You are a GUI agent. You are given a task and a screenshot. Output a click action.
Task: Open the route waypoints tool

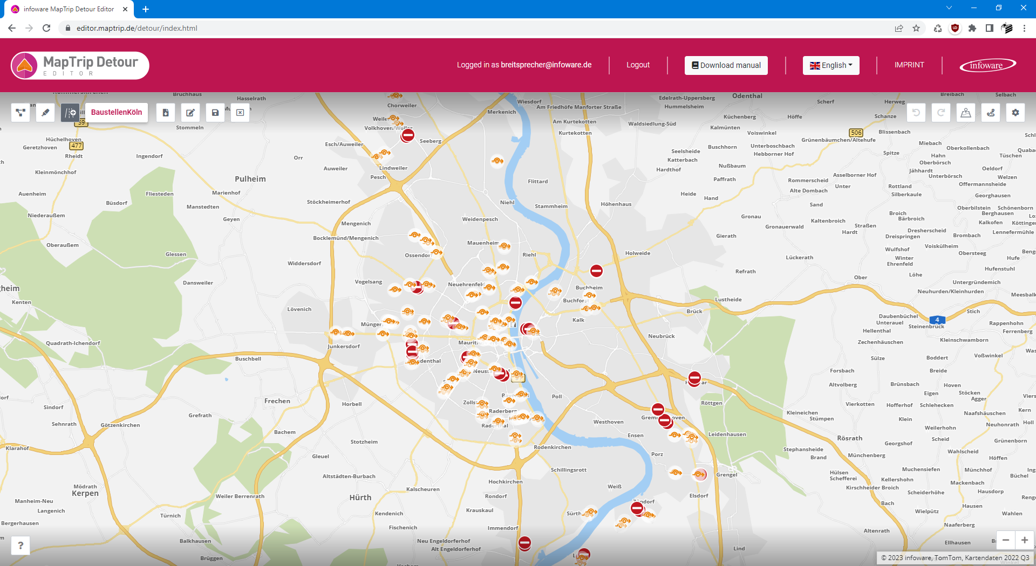[991, 113]
